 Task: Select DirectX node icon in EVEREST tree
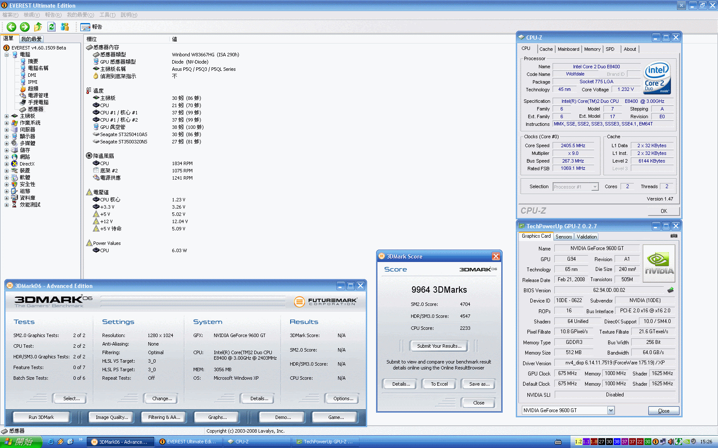click(x=15, y=164)
